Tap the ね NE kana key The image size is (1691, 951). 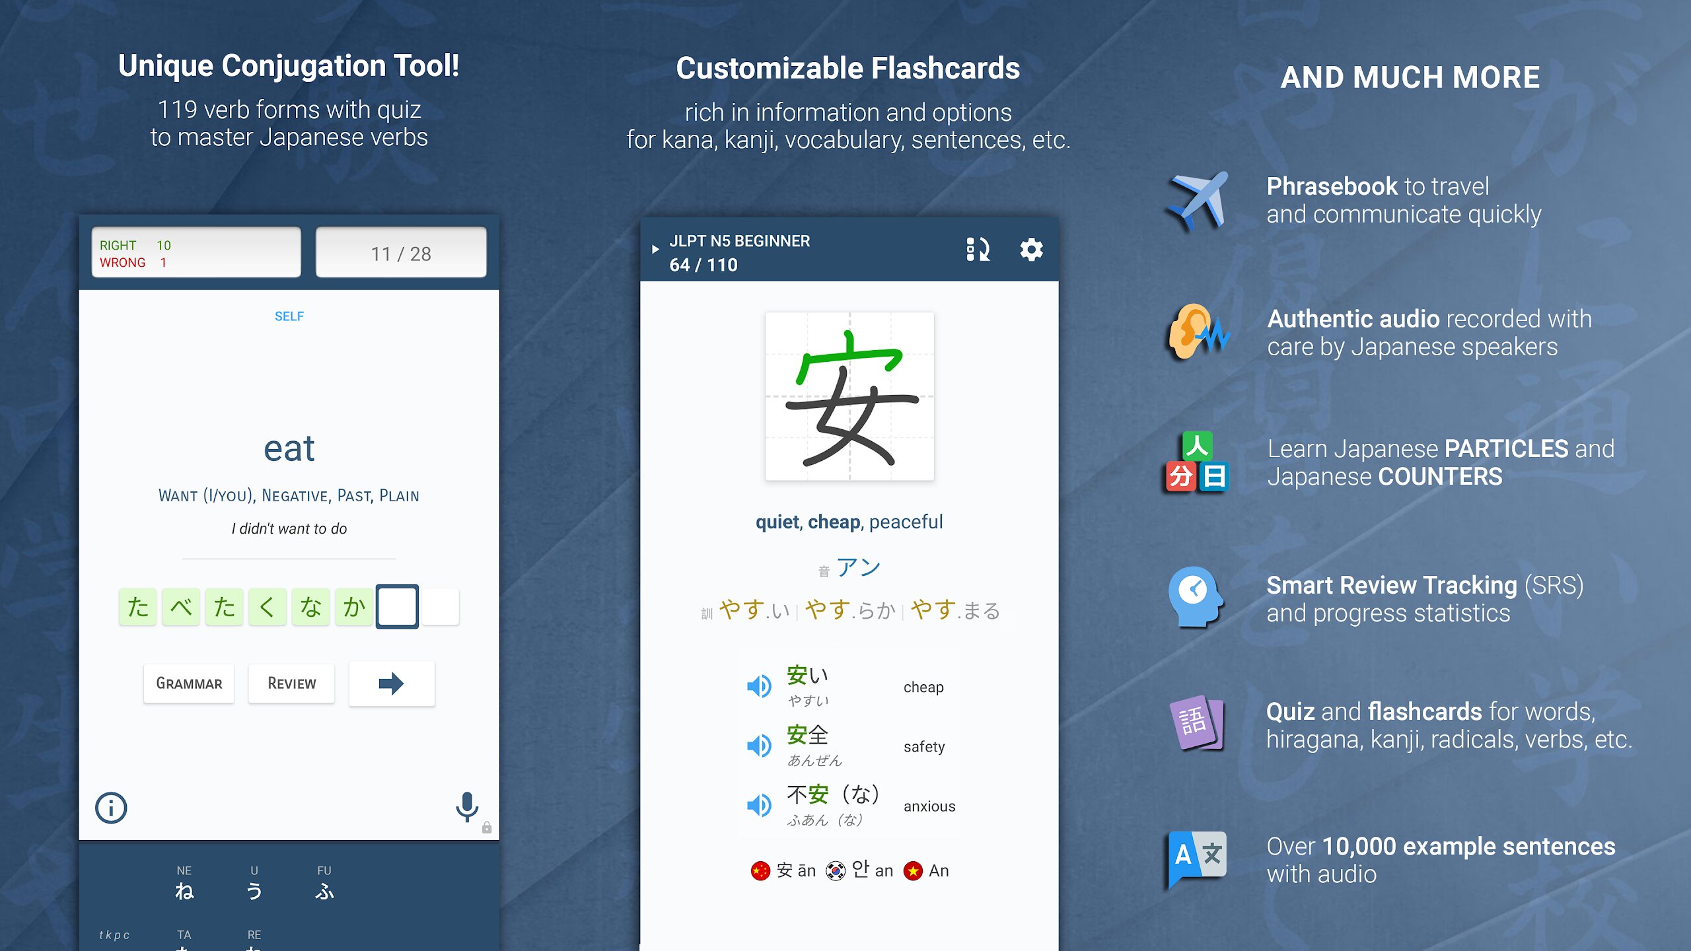pos(184,884)
